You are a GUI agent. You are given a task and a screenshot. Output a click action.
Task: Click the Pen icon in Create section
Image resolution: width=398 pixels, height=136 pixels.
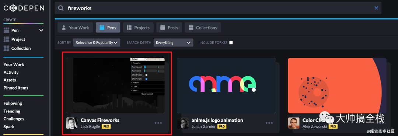[6, 31]
